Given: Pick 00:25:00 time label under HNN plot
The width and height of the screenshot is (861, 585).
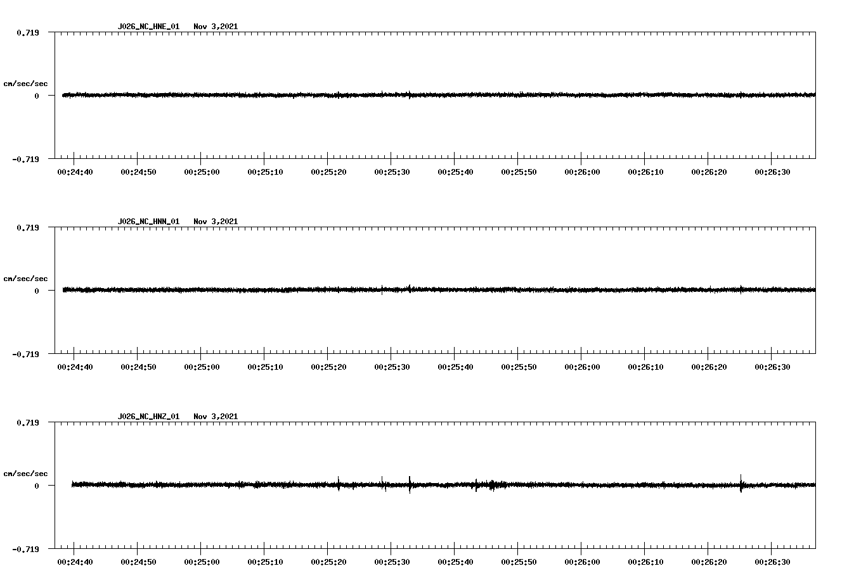Looking at the screenshot, I should tap(202, 367).
